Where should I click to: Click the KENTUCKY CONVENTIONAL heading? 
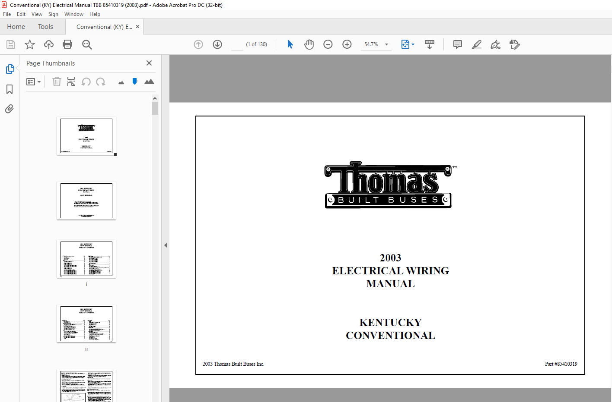390,329
